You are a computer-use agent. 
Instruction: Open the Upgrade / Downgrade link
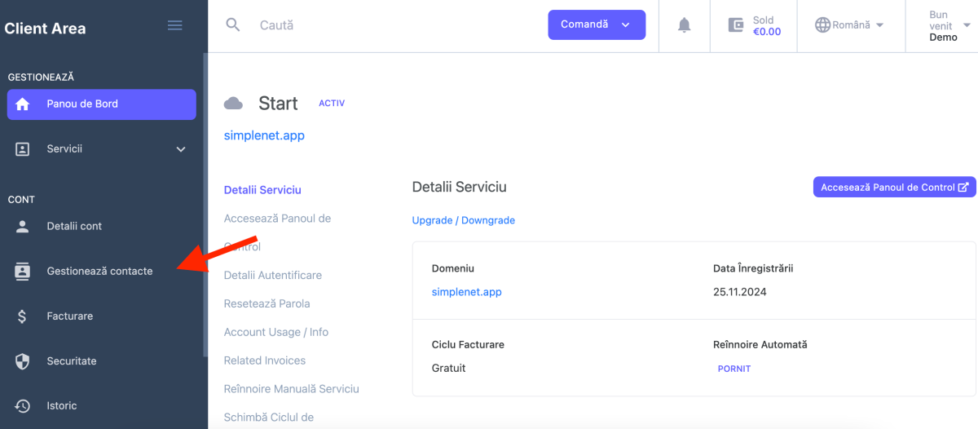click(463, 220)
